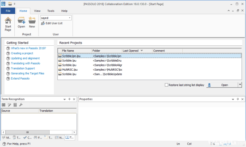Toggle Restore last string list display checkbox
Viewport: 246px width, 147px height.
166,85
